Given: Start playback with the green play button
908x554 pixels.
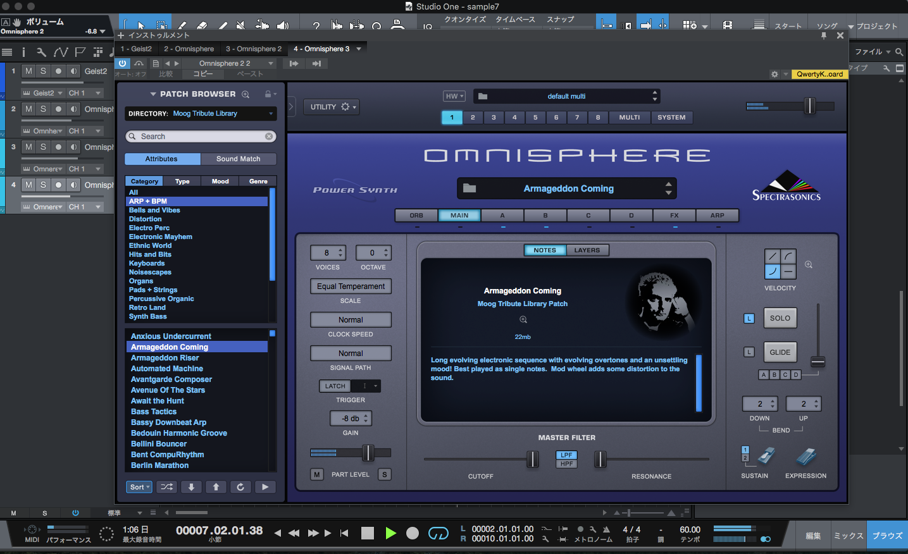Looking at the screenshot, I should (x=390, y=533).
